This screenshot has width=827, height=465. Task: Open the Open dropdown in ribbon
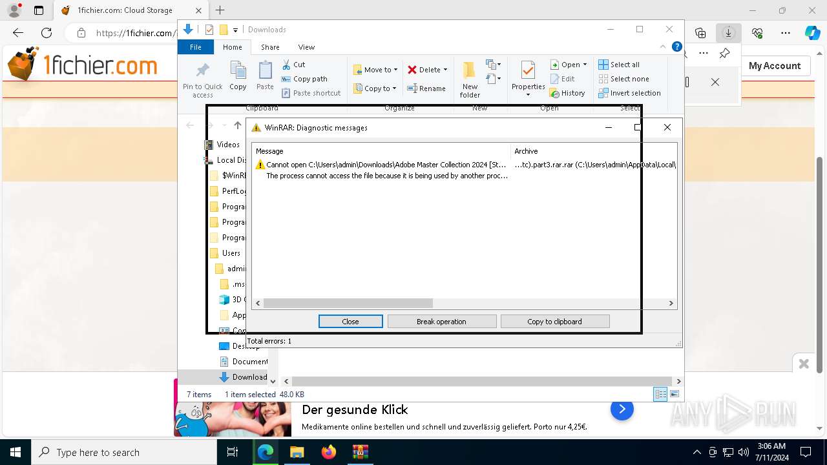569,65
